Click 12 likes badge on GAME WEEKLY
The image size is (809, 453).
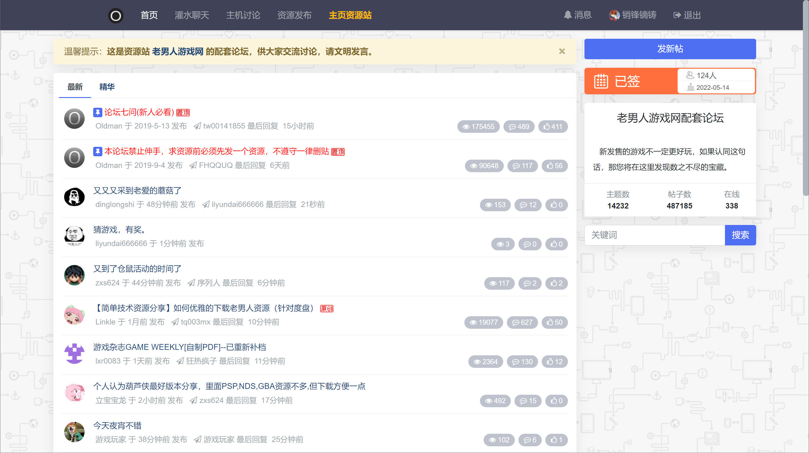(x=555, y=361)
